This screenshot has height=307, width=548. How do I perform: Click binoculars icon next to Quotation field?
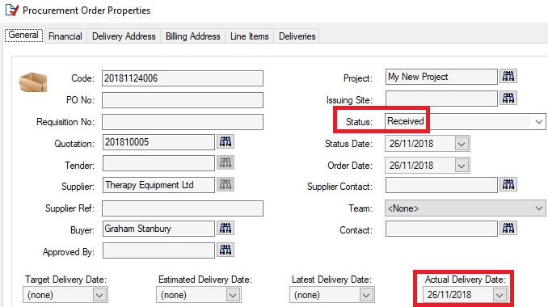226,142
